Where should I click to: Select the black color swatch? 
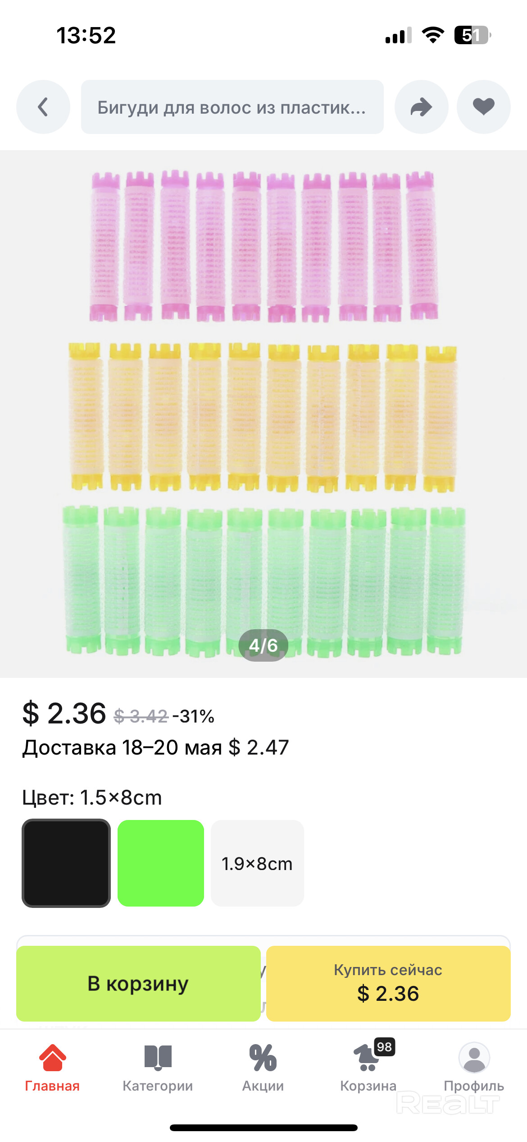point(66,863)
